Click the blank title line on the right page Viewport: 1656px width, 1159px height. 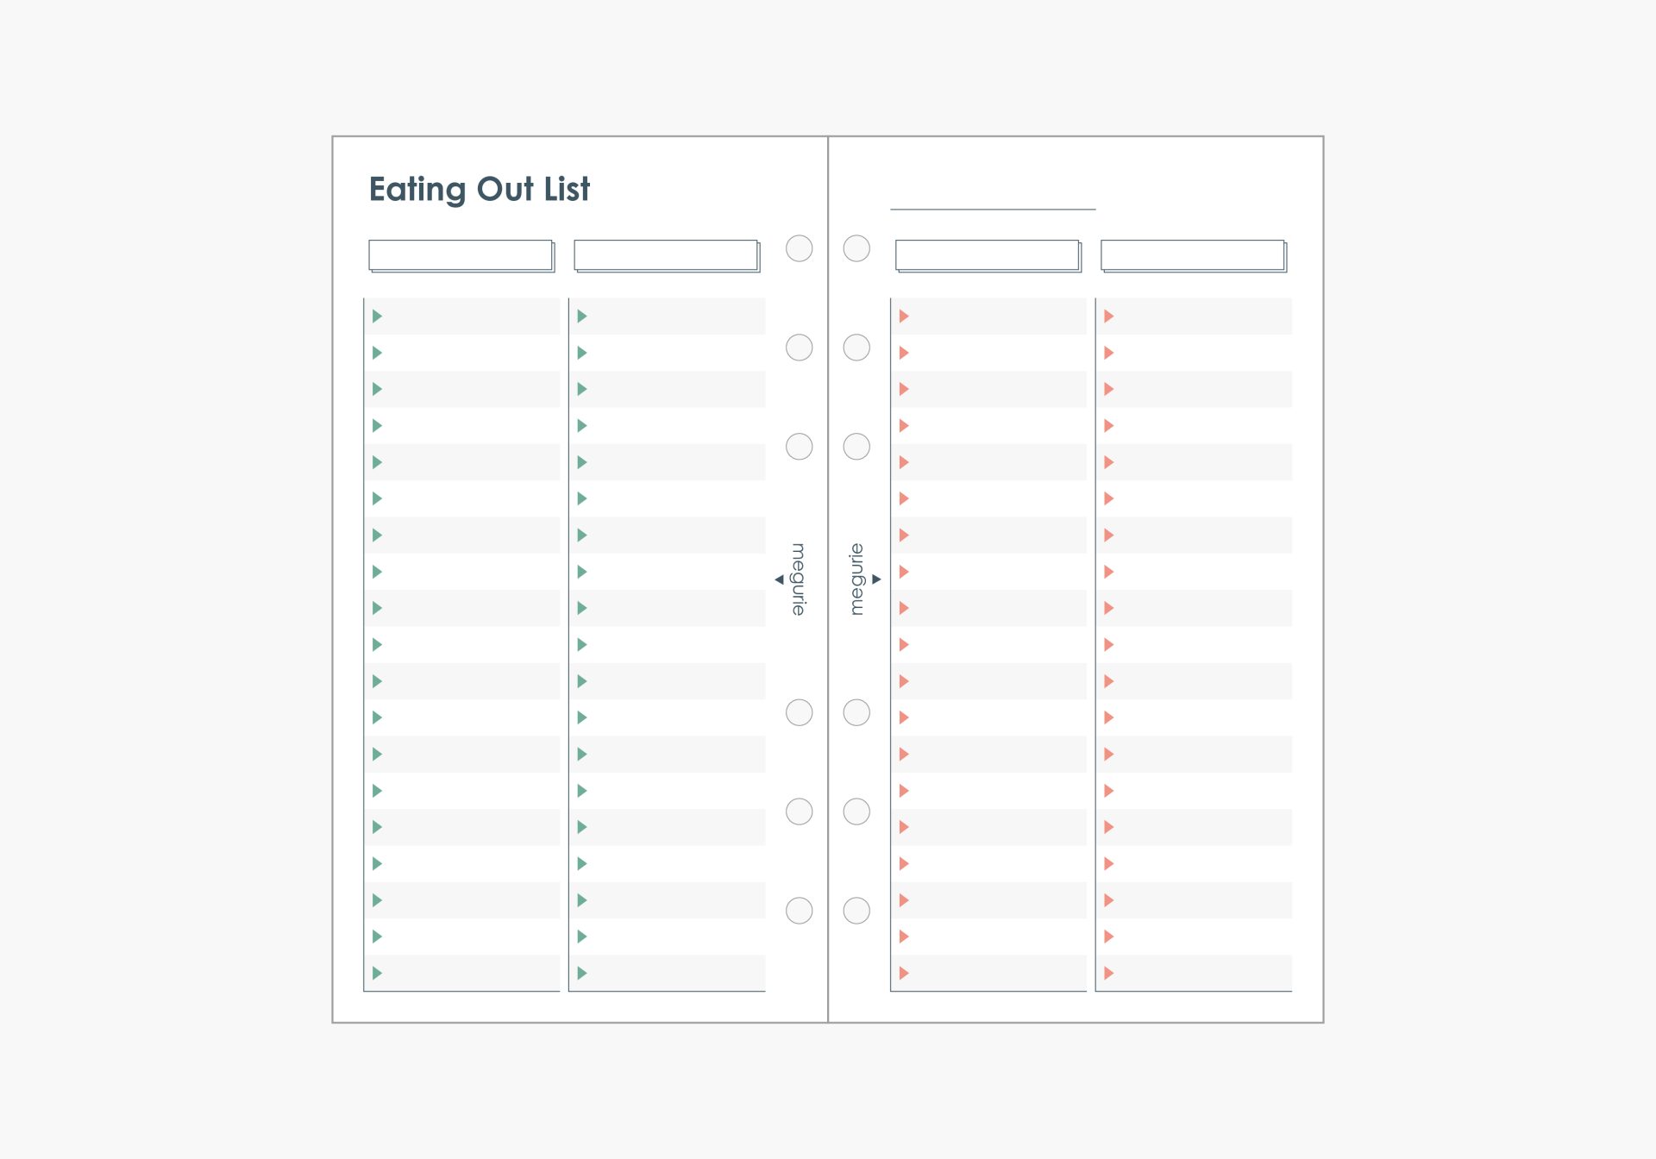pos(993,207)
